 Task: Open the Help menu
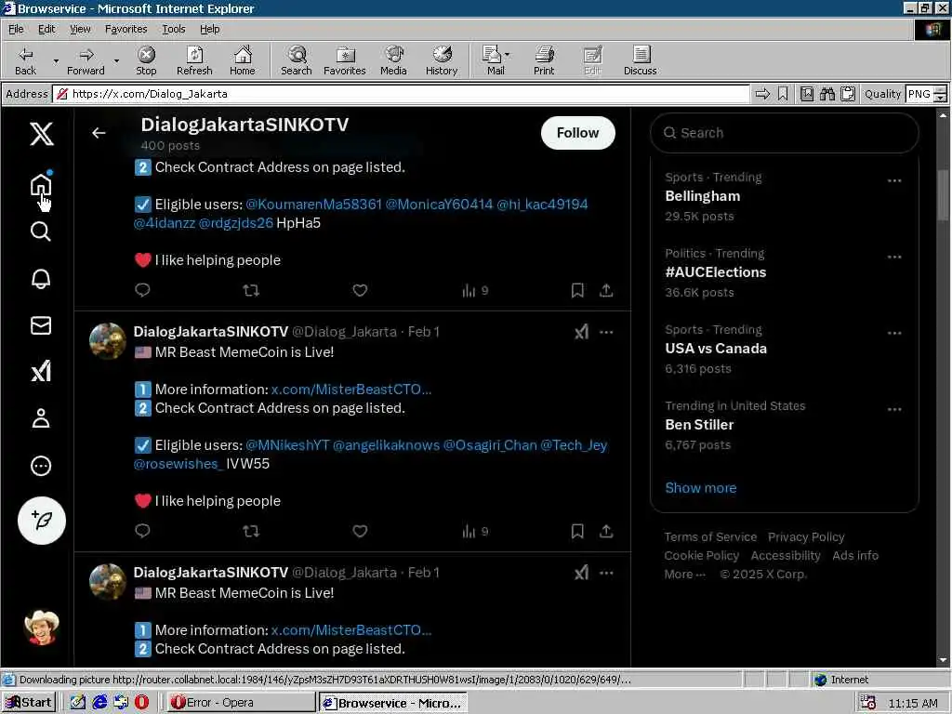[209, 29]
